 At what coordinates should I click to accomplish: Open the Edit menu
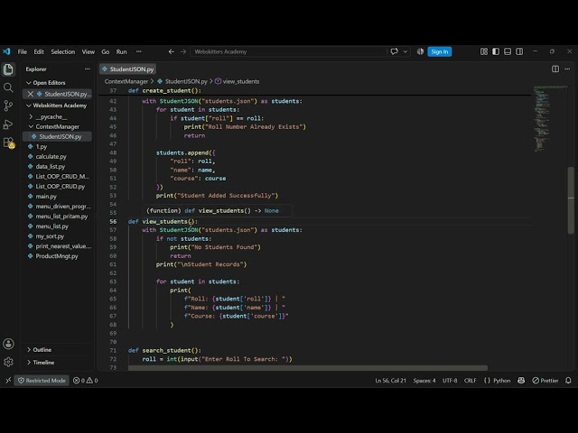(x=39, y=51)
